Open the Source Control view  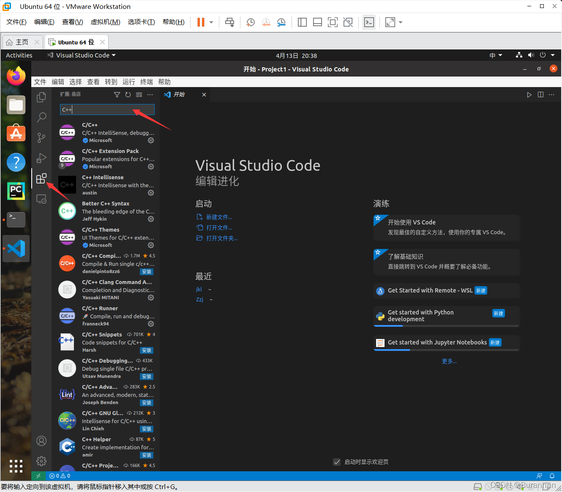click(x=41, y=137)
